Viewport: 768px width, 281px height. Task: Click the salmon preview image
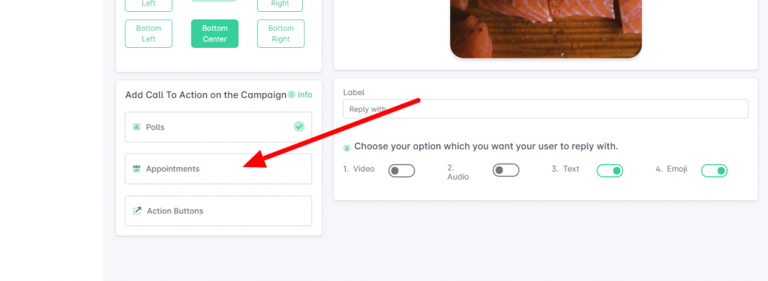546,28
